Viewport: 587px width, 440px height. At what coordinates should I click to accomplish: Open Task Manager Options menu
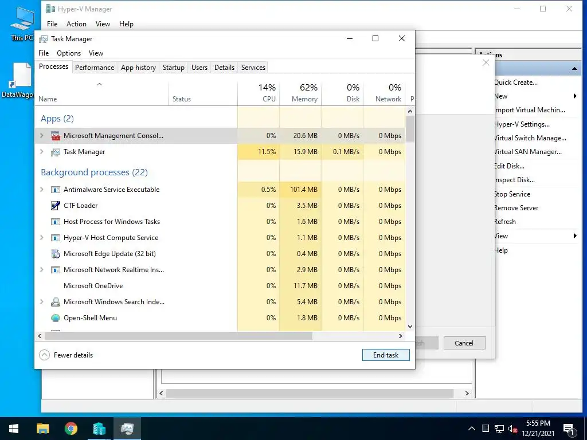pos(69,53)
